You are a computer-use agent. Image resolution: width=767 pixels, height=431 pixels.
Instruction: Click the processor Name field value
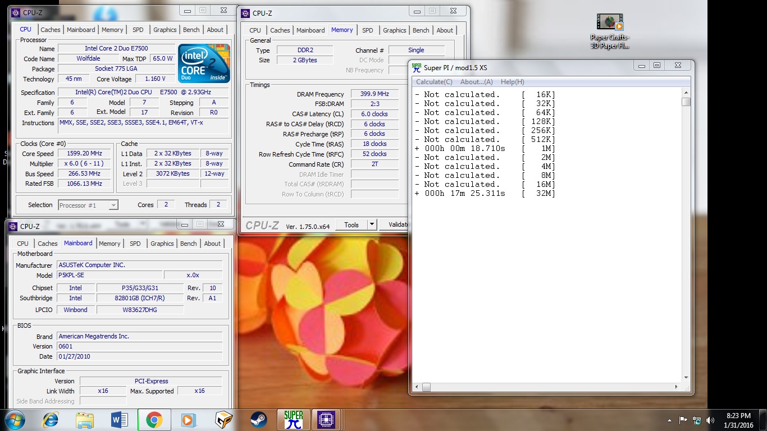click(116, 49)
